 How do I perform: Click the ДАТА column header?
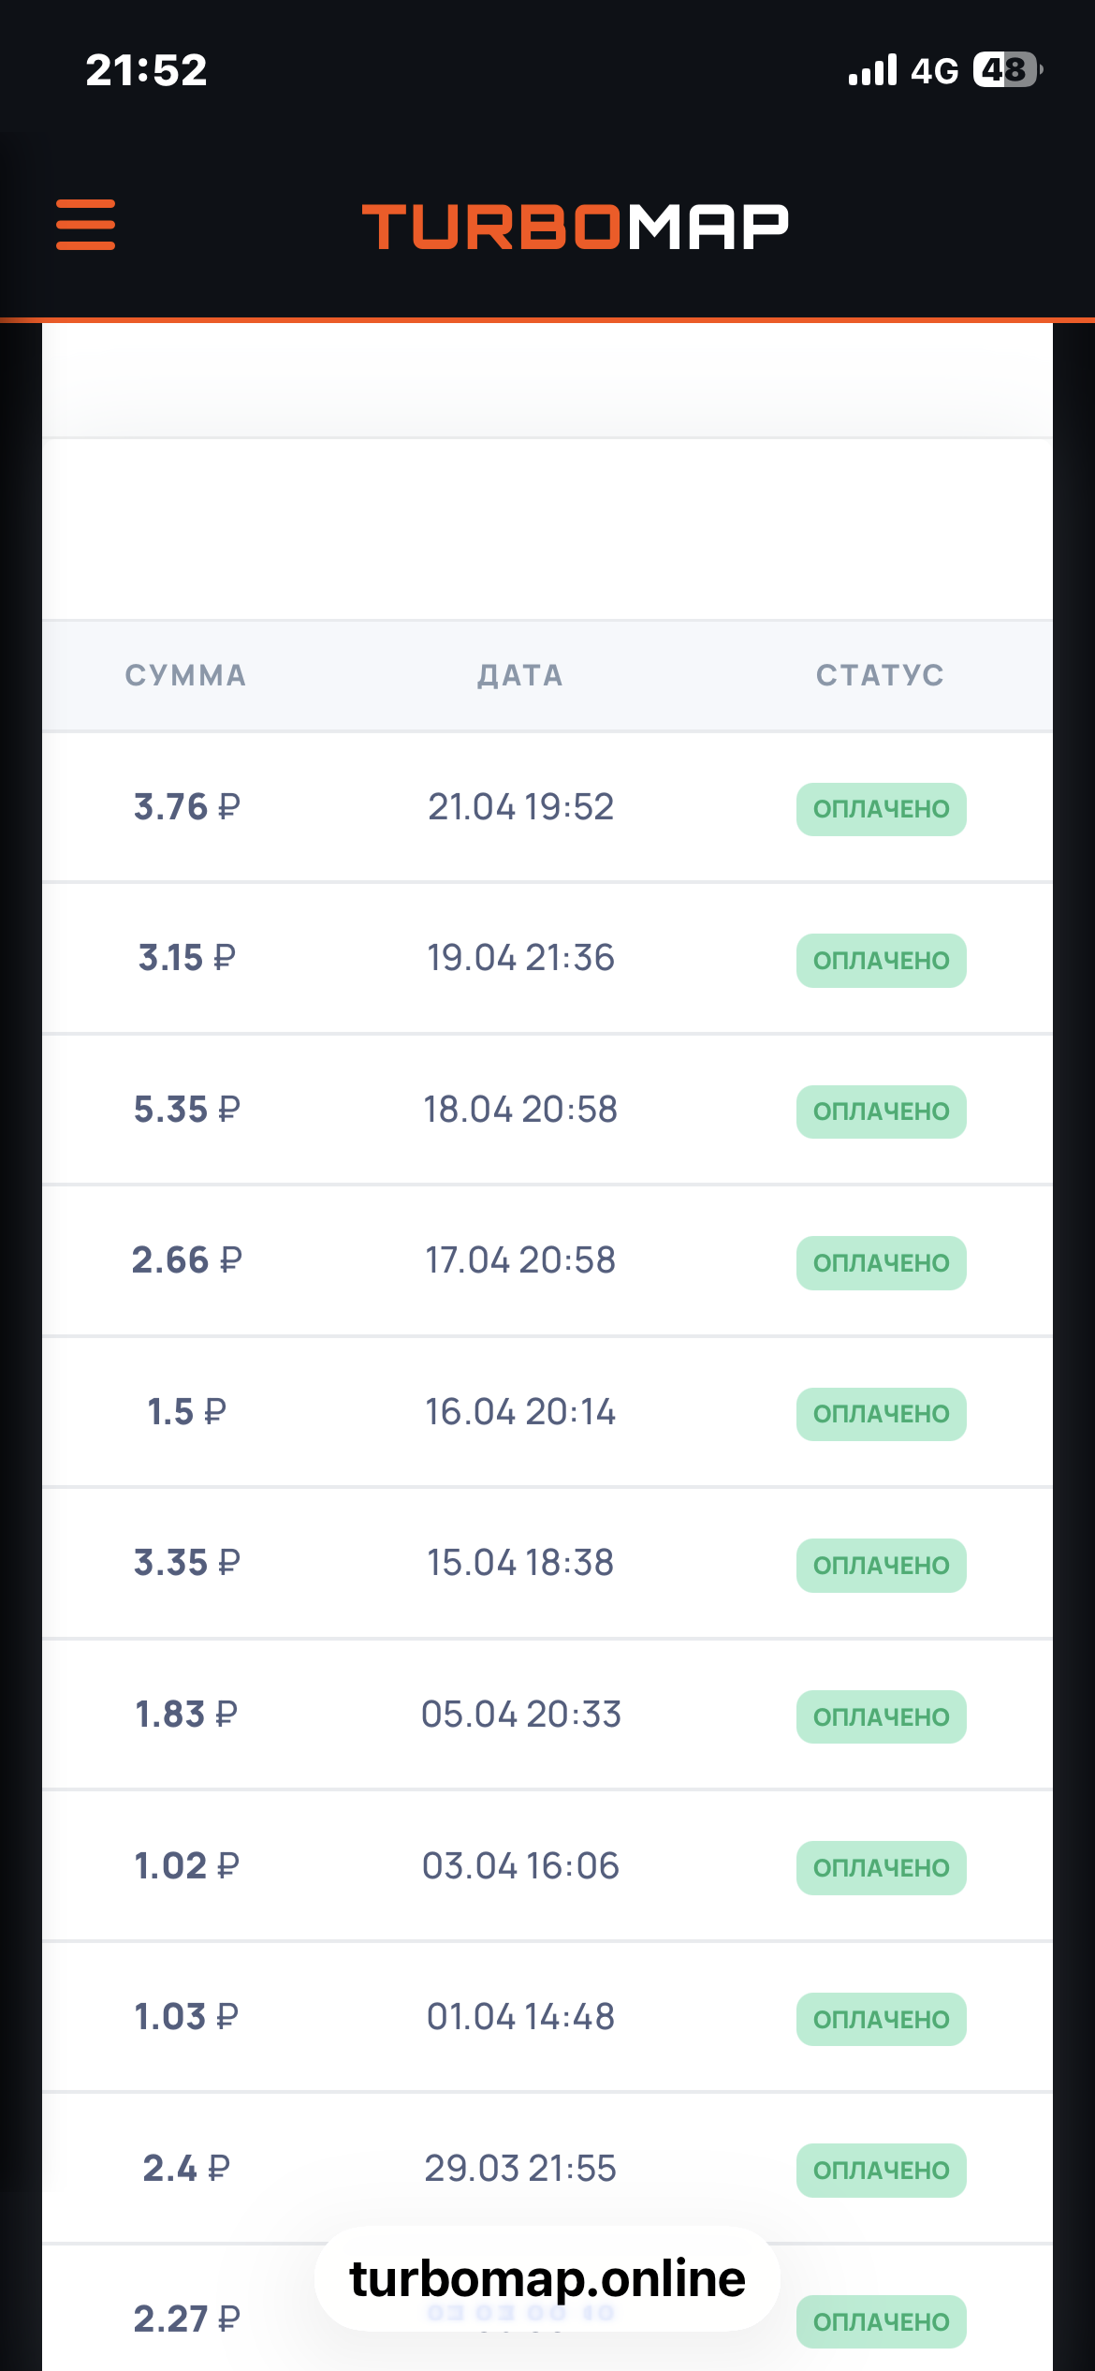point(520,675)
